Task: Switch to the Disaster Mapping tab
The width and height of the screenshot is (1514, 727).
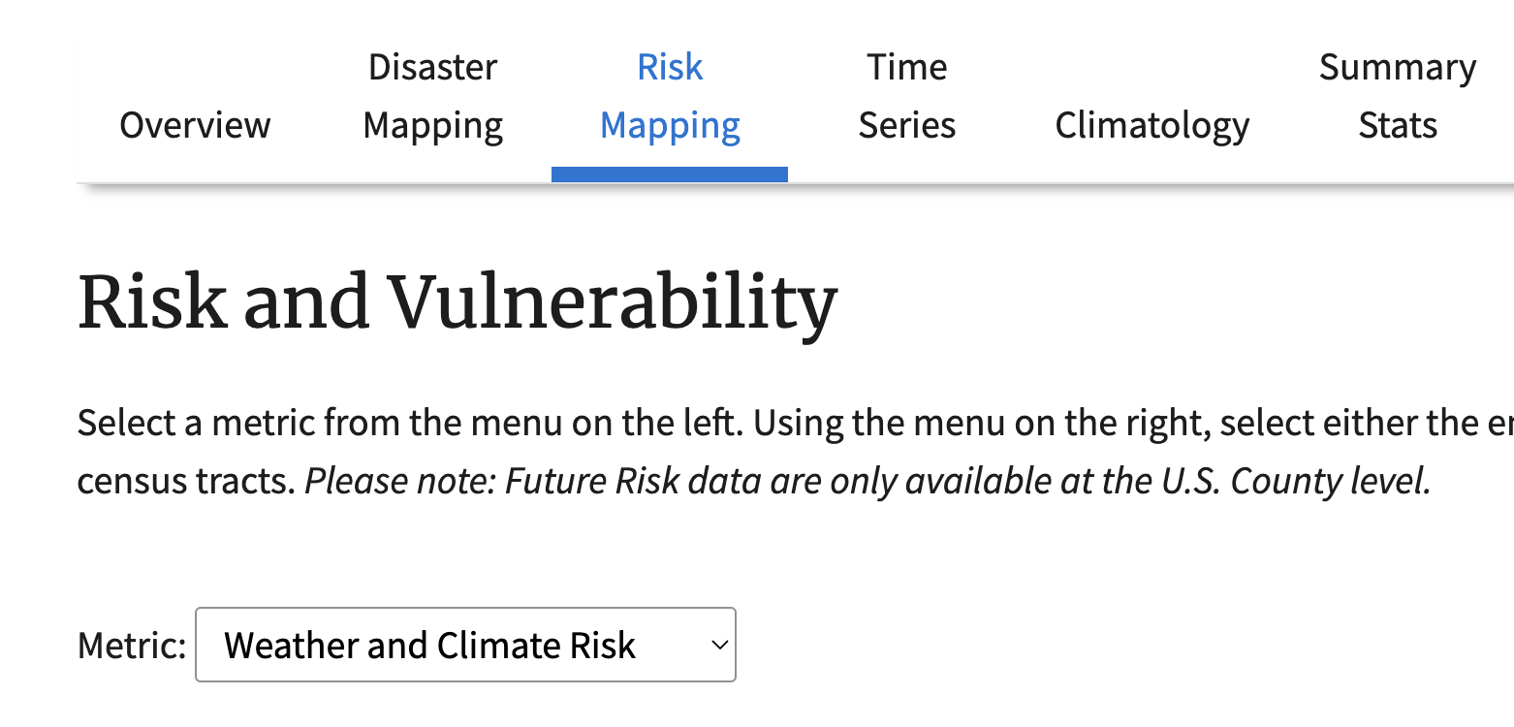Action: pos(432,96)
